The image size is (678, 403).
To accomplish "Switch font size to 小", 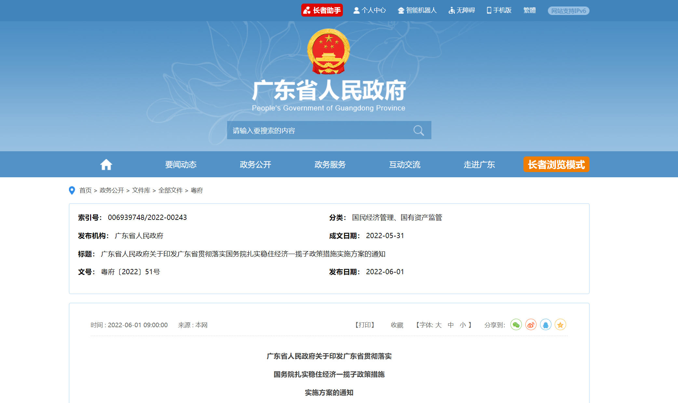I will (x=462, y=325).
